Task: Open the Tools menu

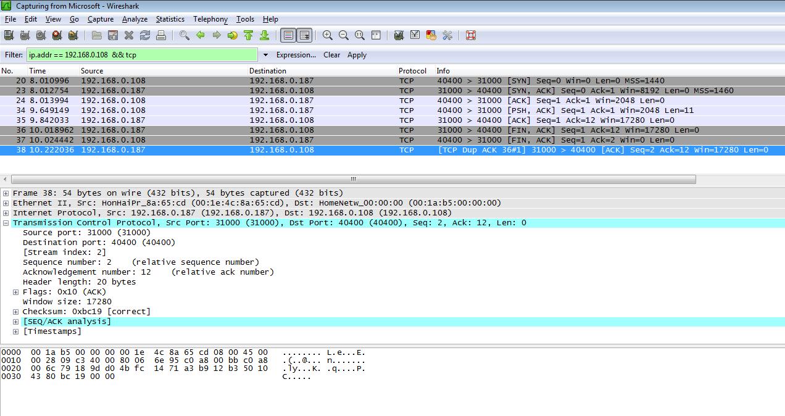Action: tap(245, 19)
